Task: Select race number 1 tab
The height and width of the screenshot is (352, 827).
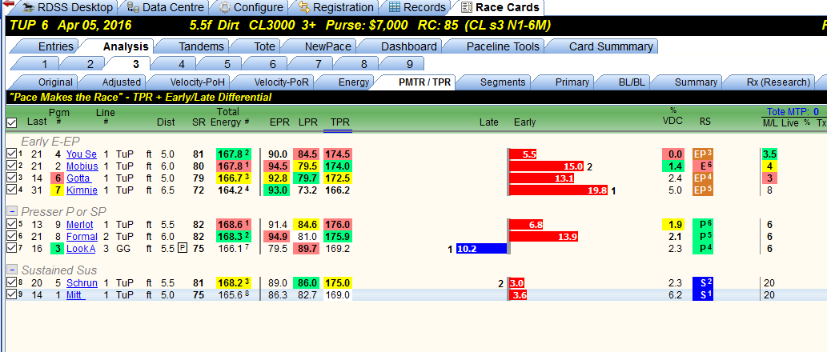Action: click(x=38, y=64)
